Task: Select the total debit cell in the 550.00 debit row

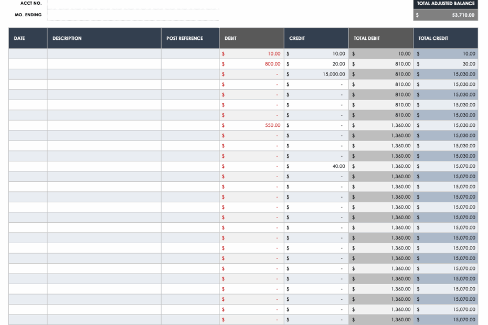Action: click(x=381, y=125)
